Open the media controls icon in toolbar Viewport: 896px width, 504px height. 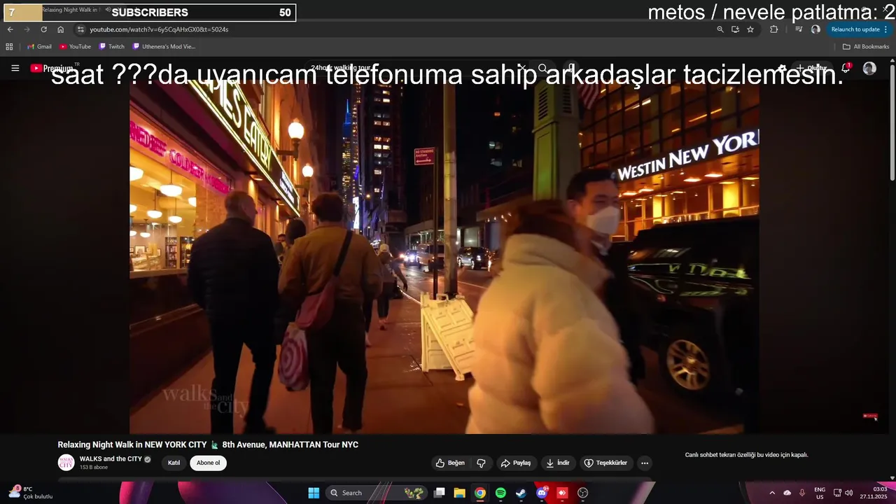799,29
